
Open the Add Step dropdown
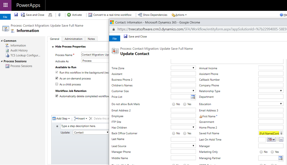[61, 119]
